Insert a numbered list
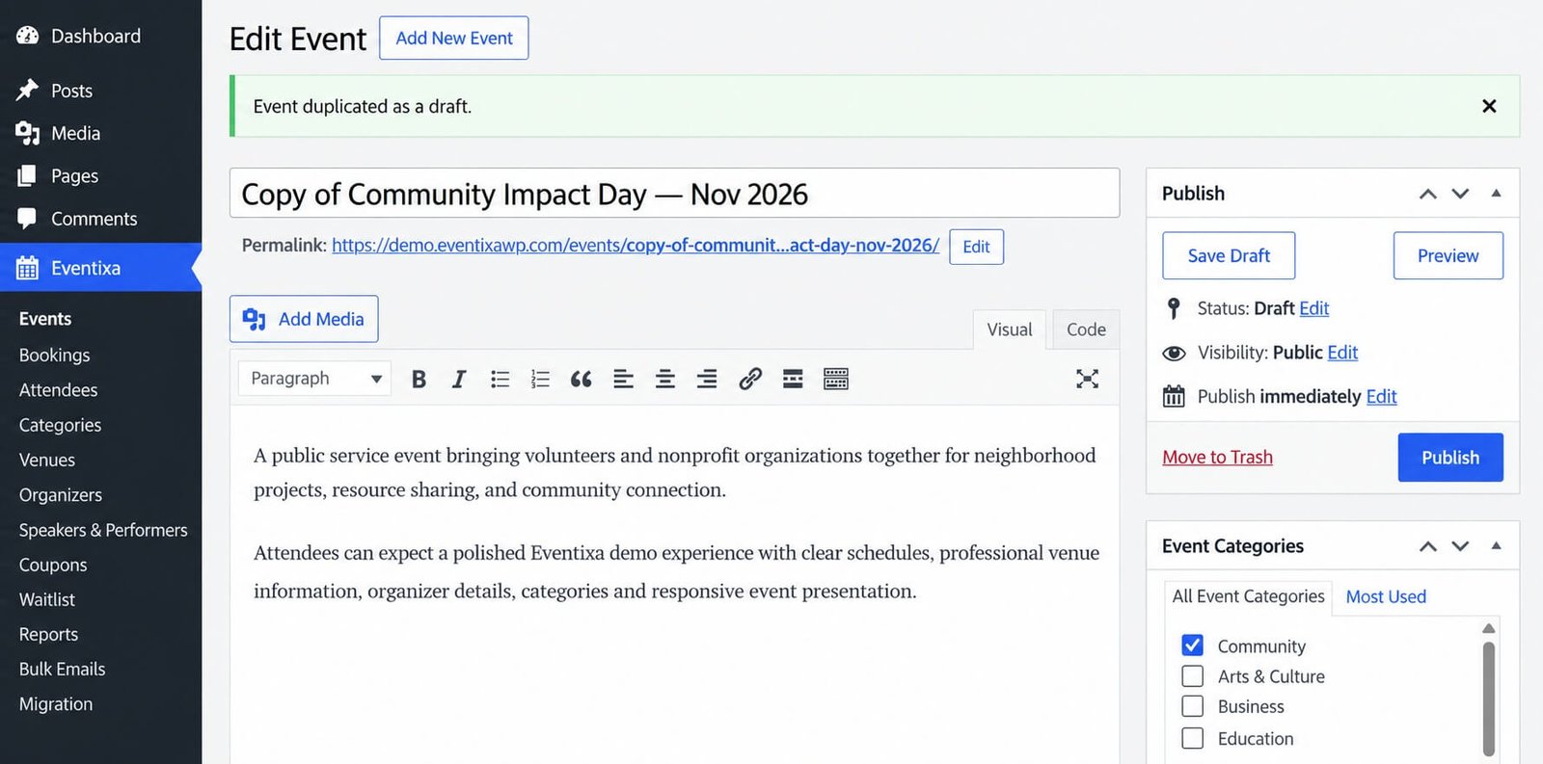The image size is (1543, 764). [540, 379]
